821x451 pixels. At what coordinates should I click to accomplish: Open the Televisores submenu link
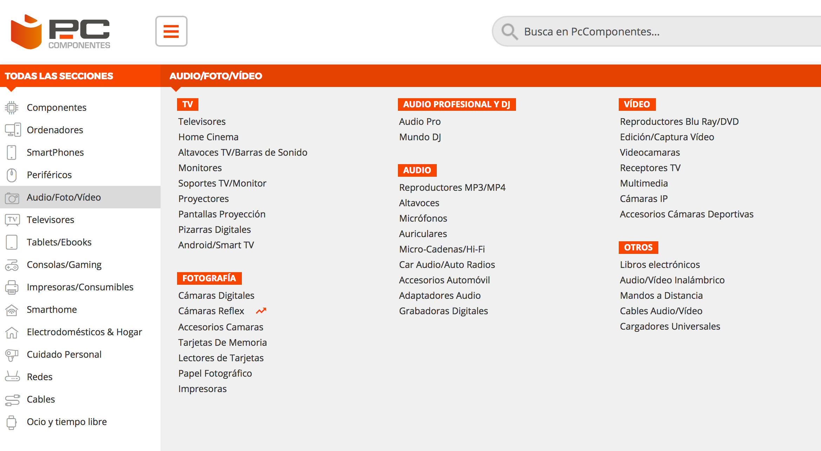202,121
